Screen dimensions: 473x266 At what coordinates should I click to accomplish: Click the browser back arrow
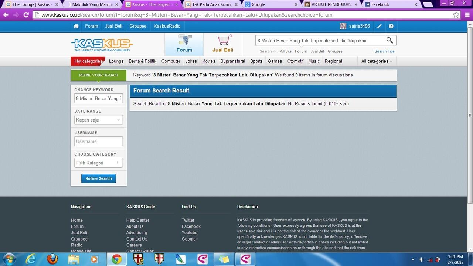click(6, 15)
